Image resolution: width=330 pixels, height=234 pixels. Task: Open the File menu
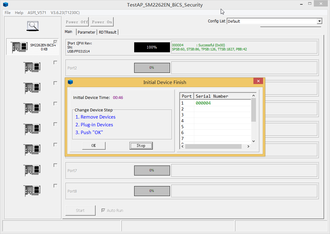[7, 13]
